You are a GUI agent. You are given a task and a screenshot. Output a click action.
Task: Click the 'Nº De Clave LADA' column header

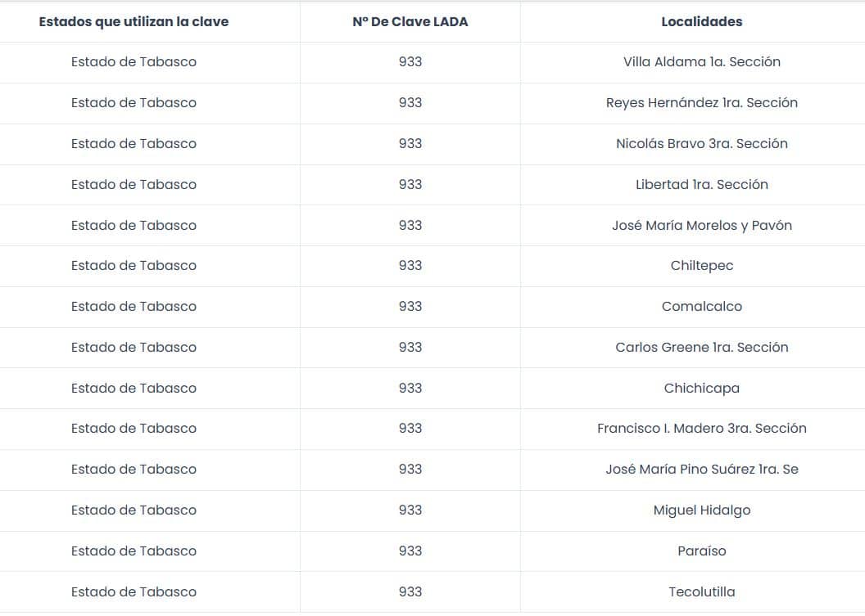(410, 22)
